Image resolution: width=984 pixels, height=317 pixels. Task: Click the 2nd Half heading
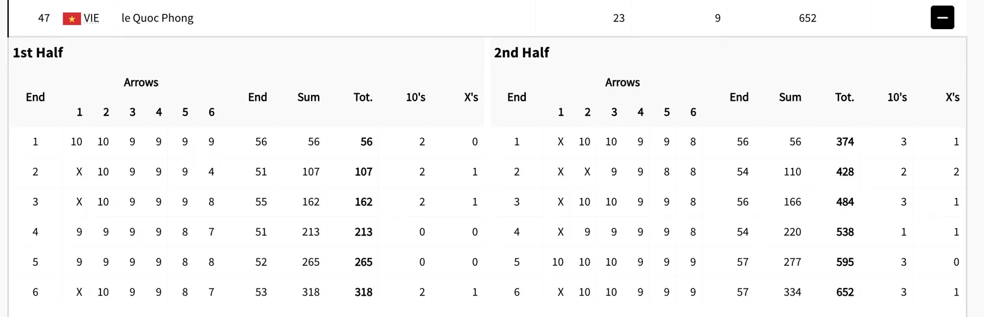click(x=521, y=52)
